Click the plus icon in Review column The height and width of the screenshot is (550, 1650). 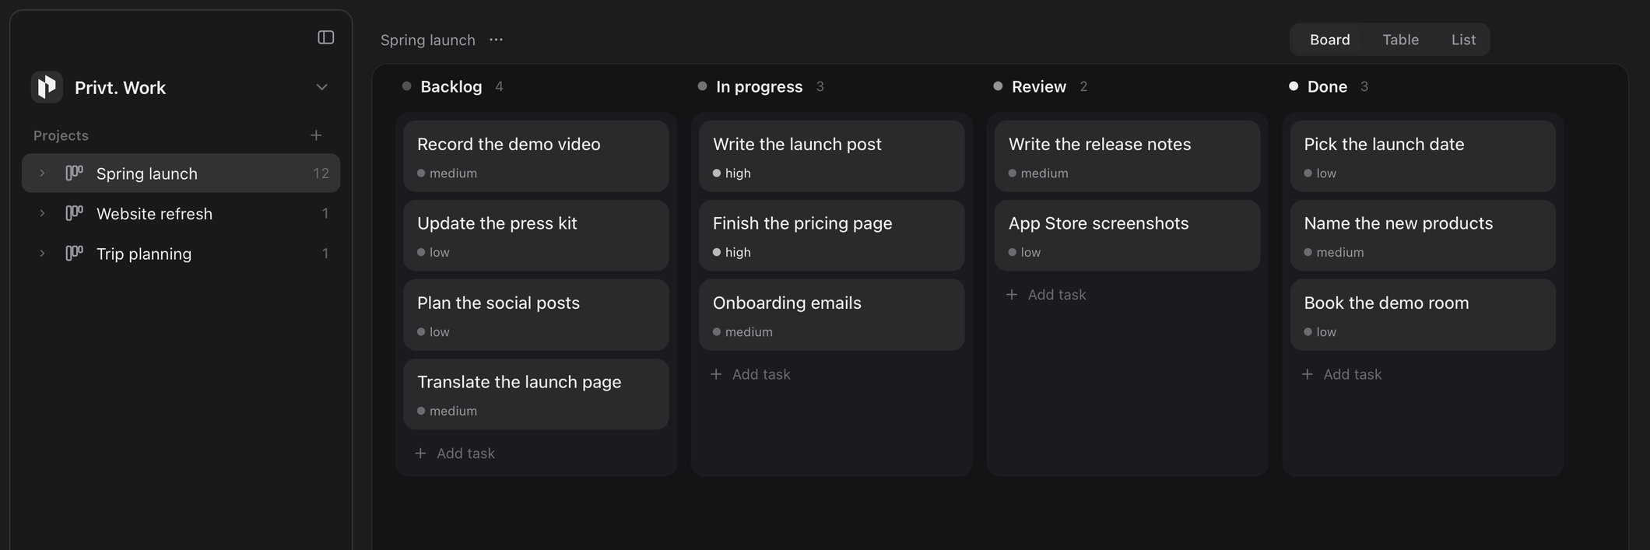coord(1012,295)
